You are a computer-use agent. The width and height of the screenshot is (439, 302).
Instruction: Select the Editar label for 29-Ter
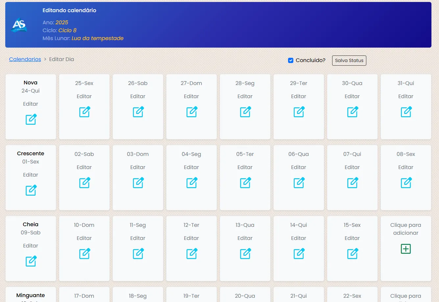point(299,97)
